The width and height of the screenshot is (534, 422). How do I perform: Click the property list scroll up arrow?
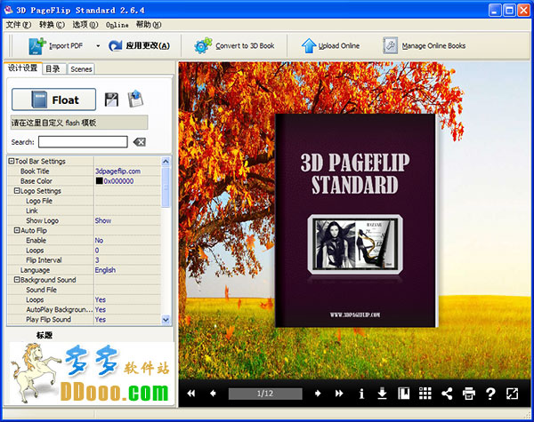(x=166, y=161)
